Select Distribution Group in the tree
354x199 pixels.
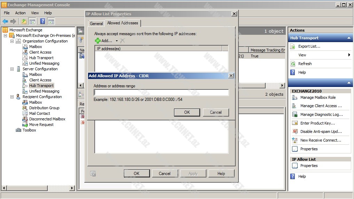click(x=44, y=108)
